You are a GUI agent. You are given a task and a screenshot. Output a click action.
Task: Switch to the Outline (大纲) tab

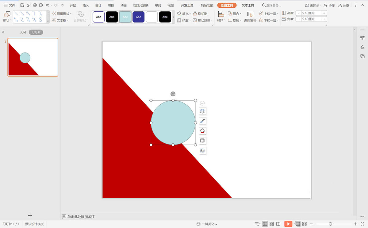click(x=23, y=32)
